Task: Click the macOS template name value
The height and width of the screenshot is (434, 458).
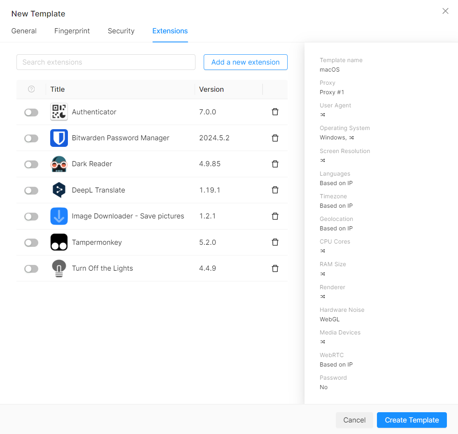Action: (330, 70)
